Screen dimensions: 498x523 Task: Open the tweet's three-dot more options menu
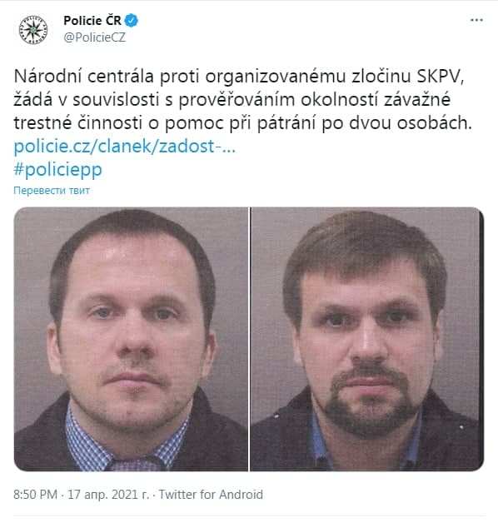pyautogui.click(x=476, y=20)
